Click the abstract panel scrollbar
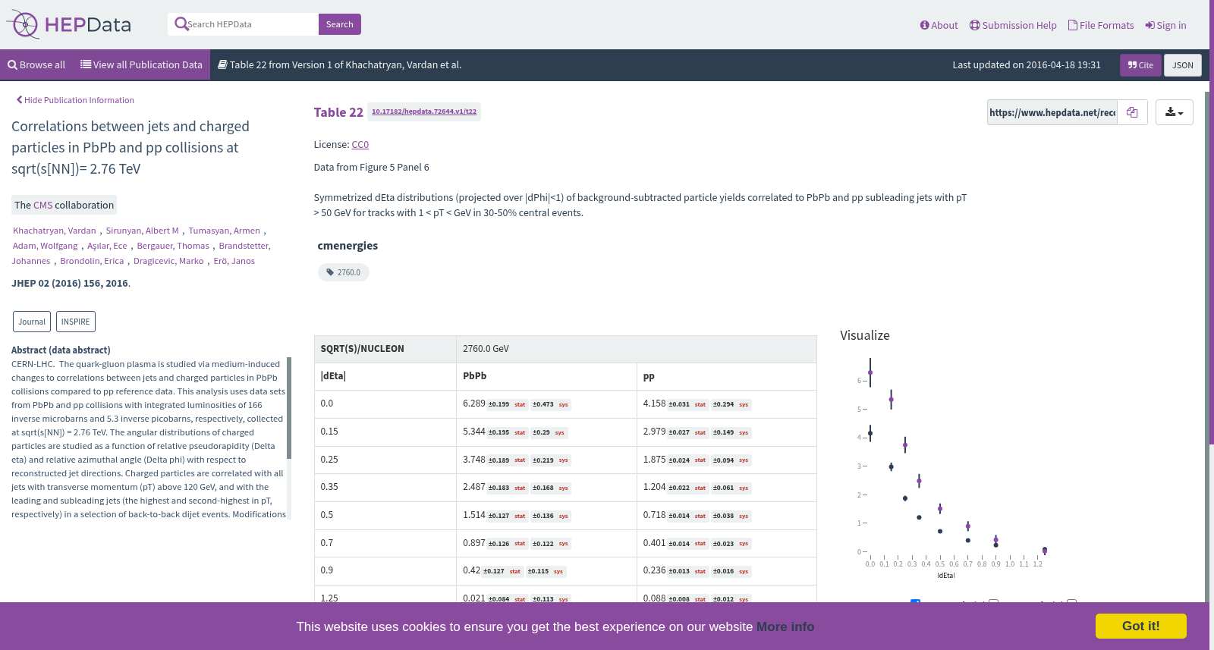 click(289, 408)
